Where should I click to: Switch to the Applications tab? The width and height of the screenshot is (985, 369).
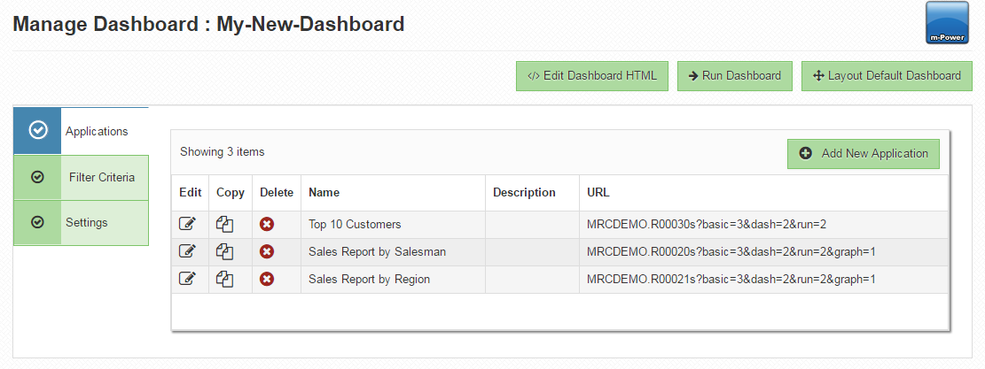point(81,131)
